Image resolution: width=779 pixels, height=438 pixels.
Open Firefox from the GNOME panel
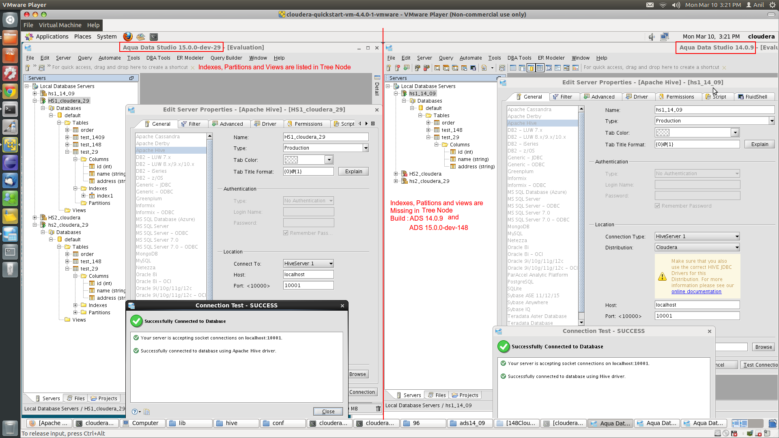(x=128, y=36)
